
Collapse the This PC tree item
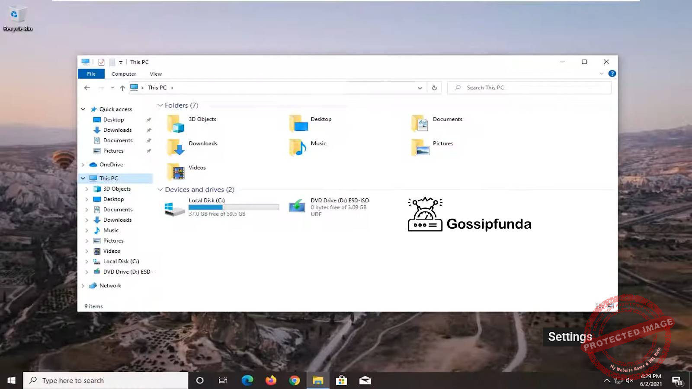83,178
